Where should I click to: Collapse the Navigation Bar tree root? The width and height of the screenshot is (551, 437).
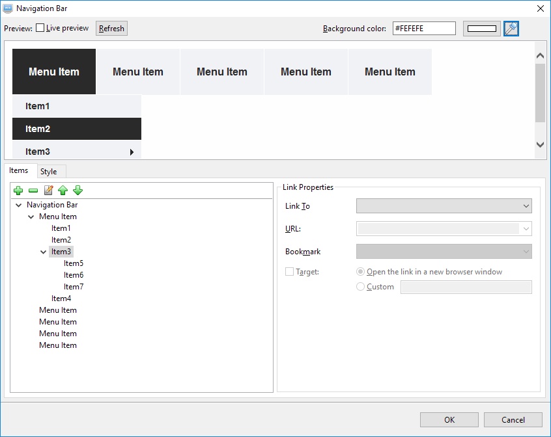pyautogui.click(x=19, y=205)
